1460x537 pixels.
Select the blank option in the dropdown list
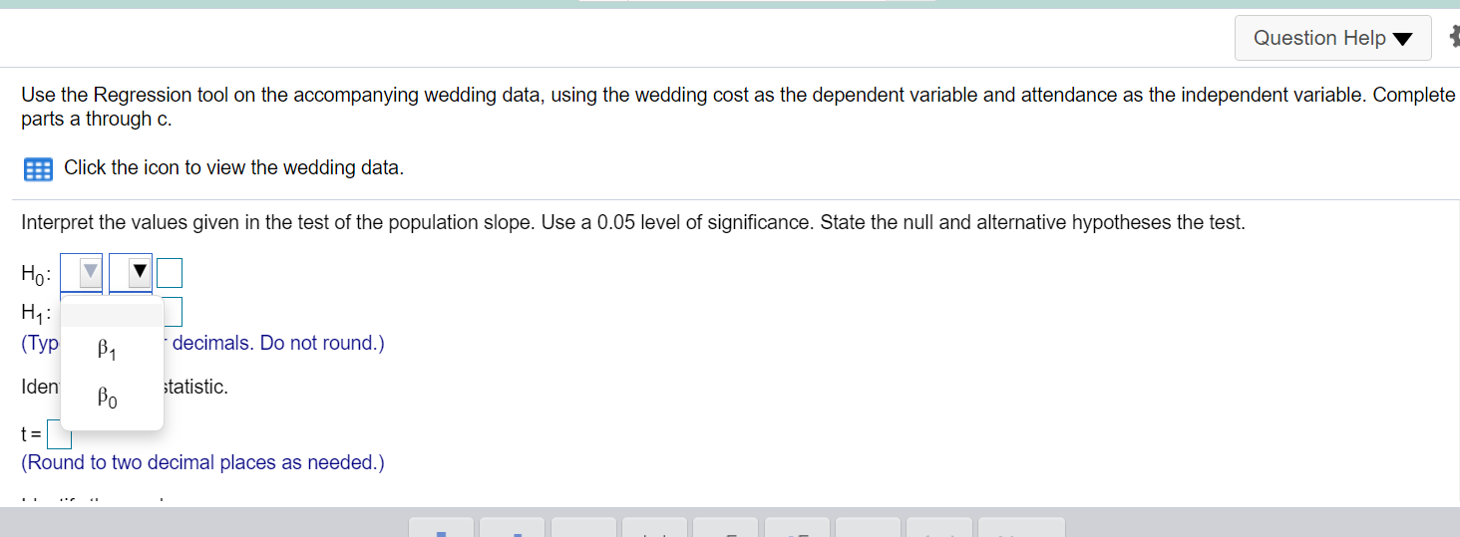coord(112,314)
